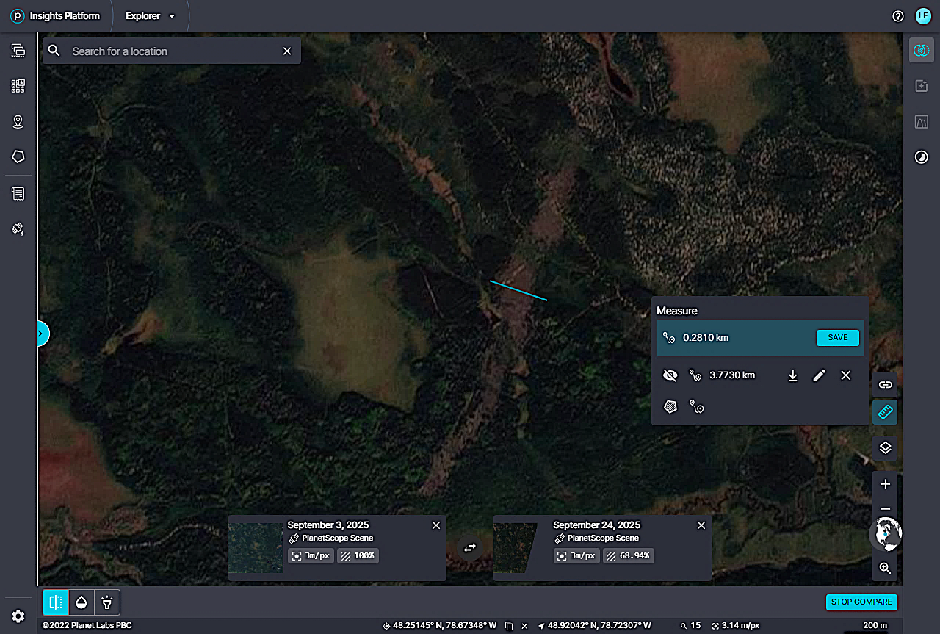Open the Explorer dropdown menu

coord(151,16)
